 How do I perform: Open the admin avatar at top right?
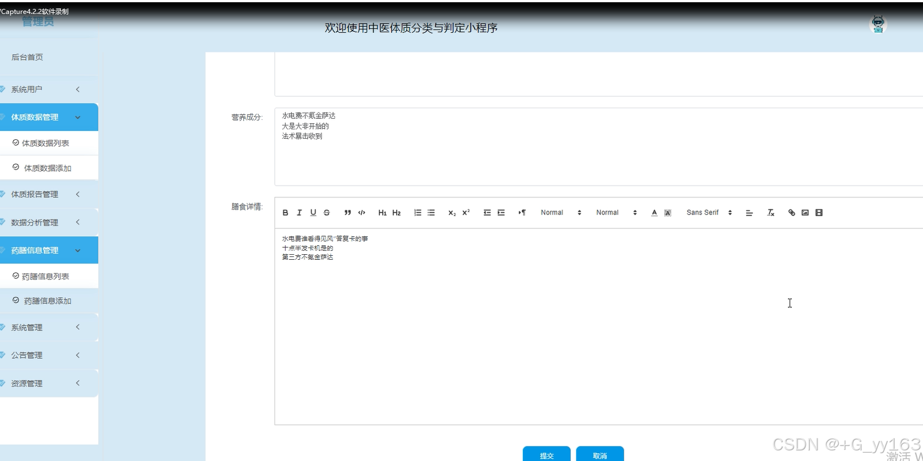tap(878, 24)
